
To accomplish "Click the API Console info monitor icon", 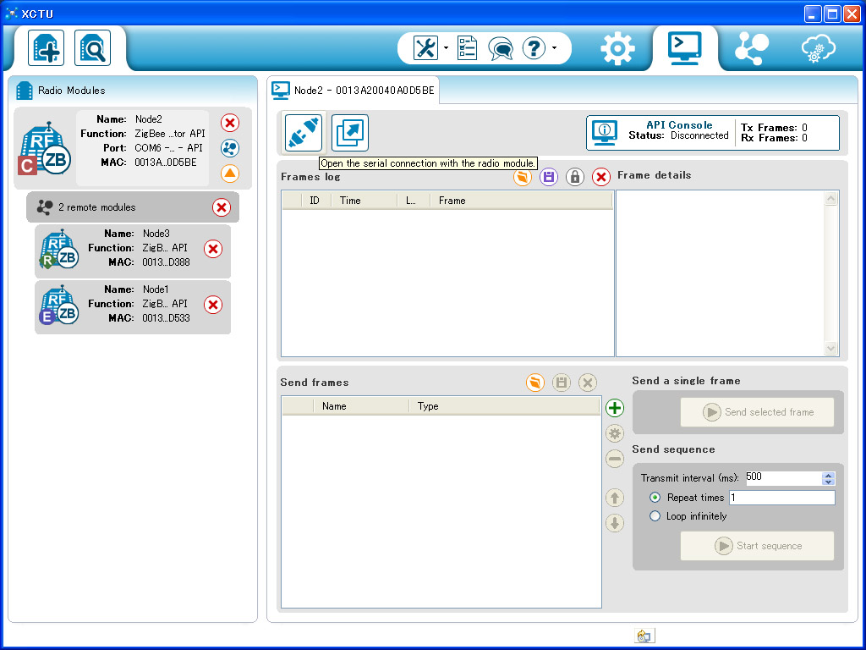I will 604,132.
